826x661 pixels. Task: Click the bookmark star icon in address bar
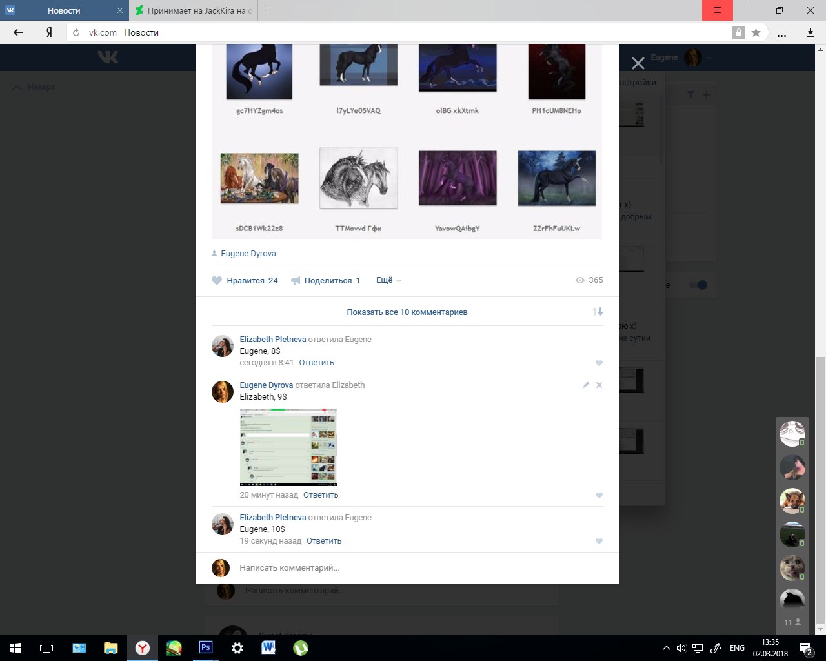(x=756, y=32)
